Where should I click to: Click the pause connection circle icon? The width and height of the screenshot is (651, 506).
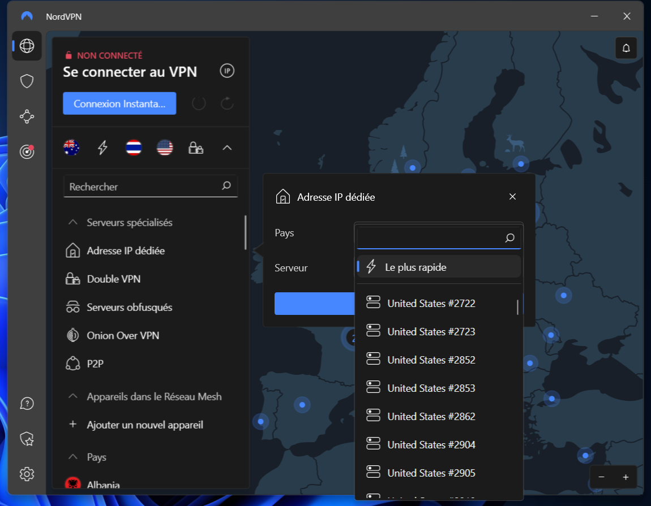[x=199, y=103]
